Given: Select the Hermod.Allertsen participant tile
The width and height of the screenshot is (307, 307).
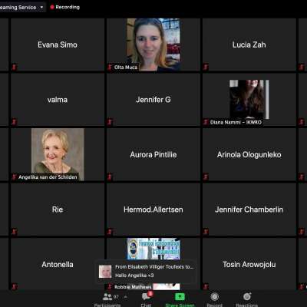Looking at the screenshot, I should click(x=153, y=210).
